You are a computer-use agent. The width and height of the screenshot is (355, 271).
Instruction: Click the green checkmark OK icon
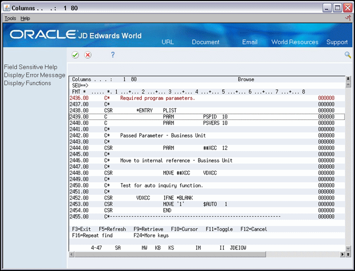click(x=75, y=55)
